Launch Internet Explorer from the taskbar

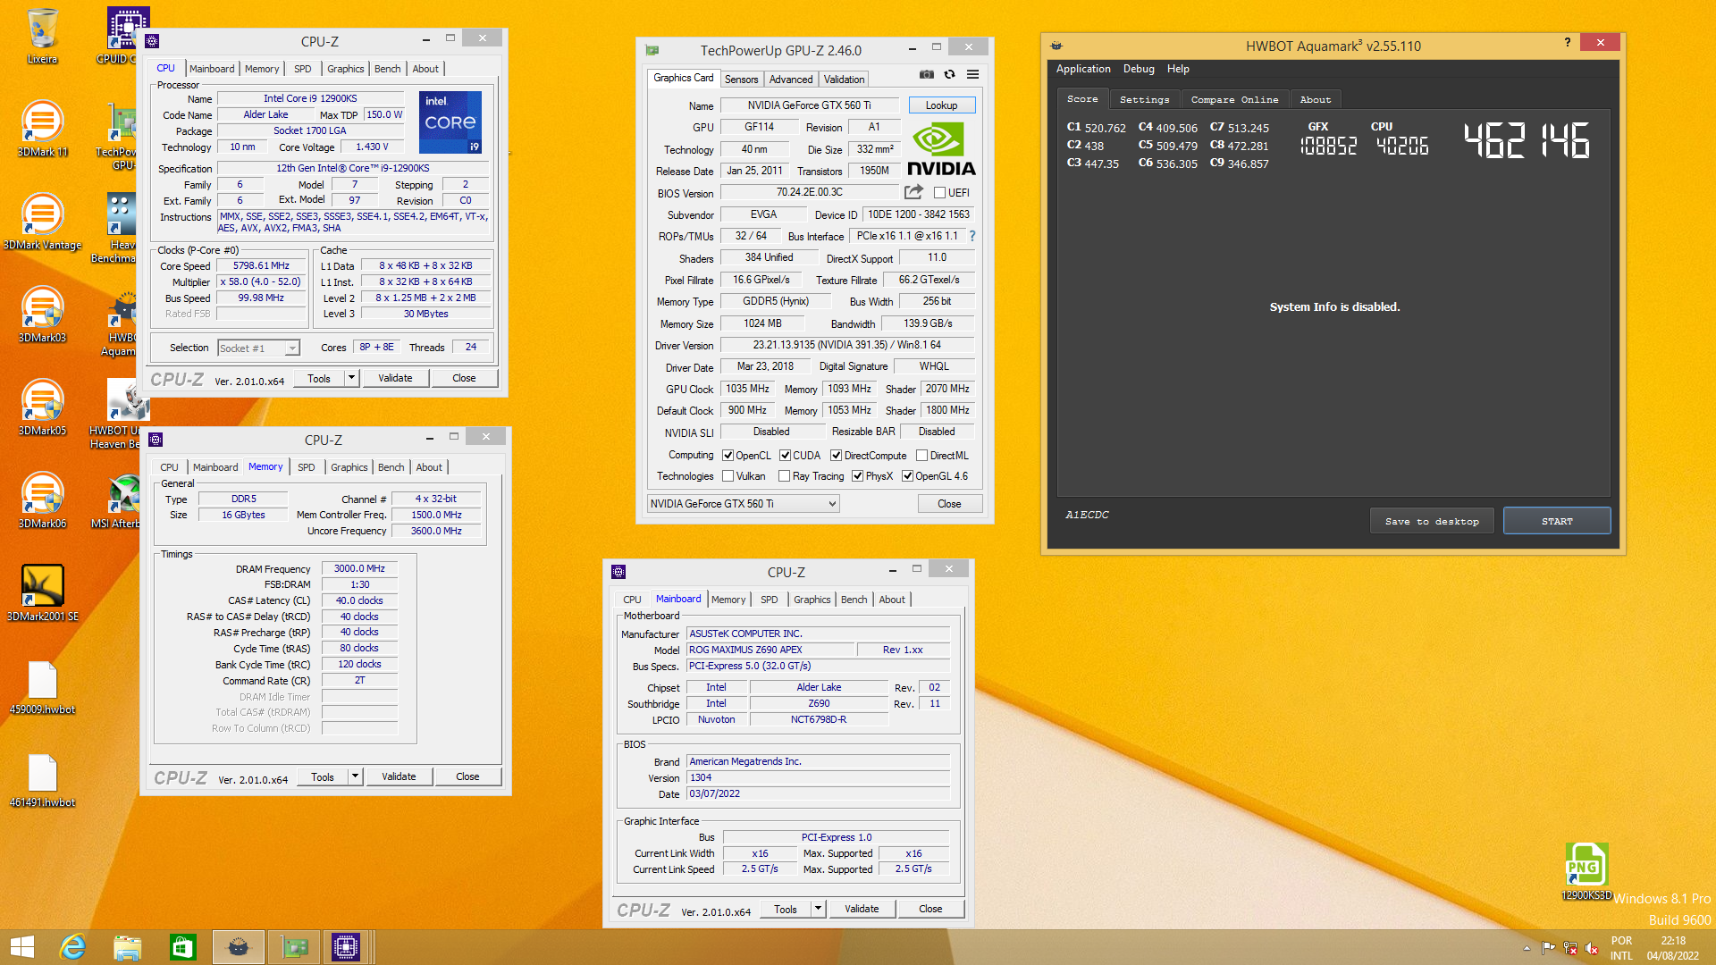[72, 947]
